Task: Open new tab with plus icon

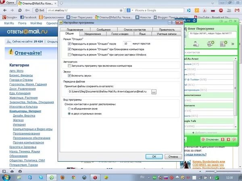Action: click(x=61, y=3)
